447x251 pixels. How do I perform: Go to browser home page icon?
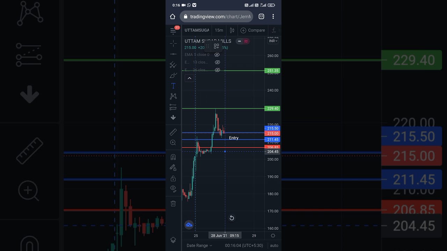[x=173, y=16]
